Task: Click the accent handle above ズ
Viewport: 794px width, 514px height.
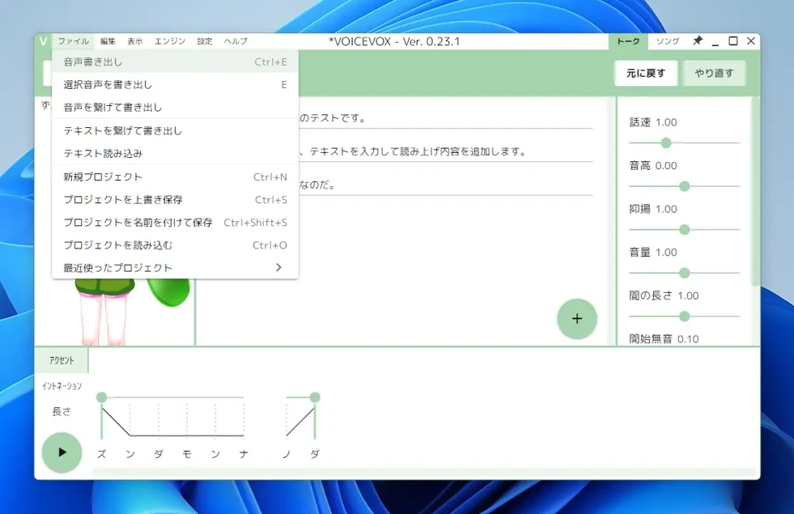Action: pos(102,398)
